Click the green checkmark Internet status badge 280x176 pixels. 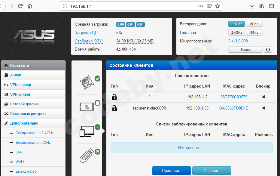pyautogui.click(x=97, y=78)
